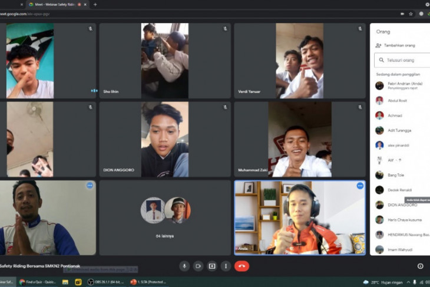This screenshot has width=430, height=287.
Task: Show hidden tray icons chevron
Action: tap(408, 282)
